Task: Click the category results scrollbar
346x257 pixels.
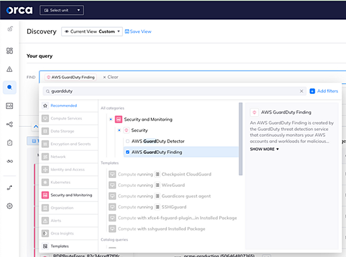Action: (x=240, y=139)
